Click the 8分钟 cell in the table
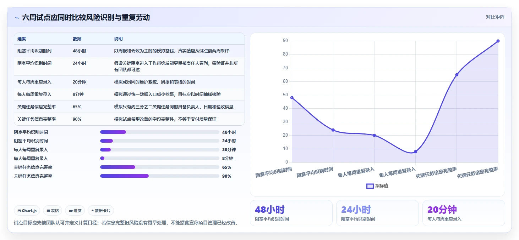Screen dimensions: 519x240 [78, 95]
